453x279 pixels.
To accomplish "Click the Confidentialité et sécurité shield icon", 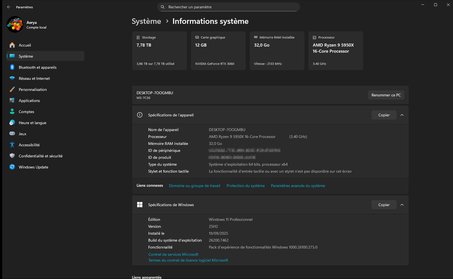I will pyautogui.click(x=12, y=156).
